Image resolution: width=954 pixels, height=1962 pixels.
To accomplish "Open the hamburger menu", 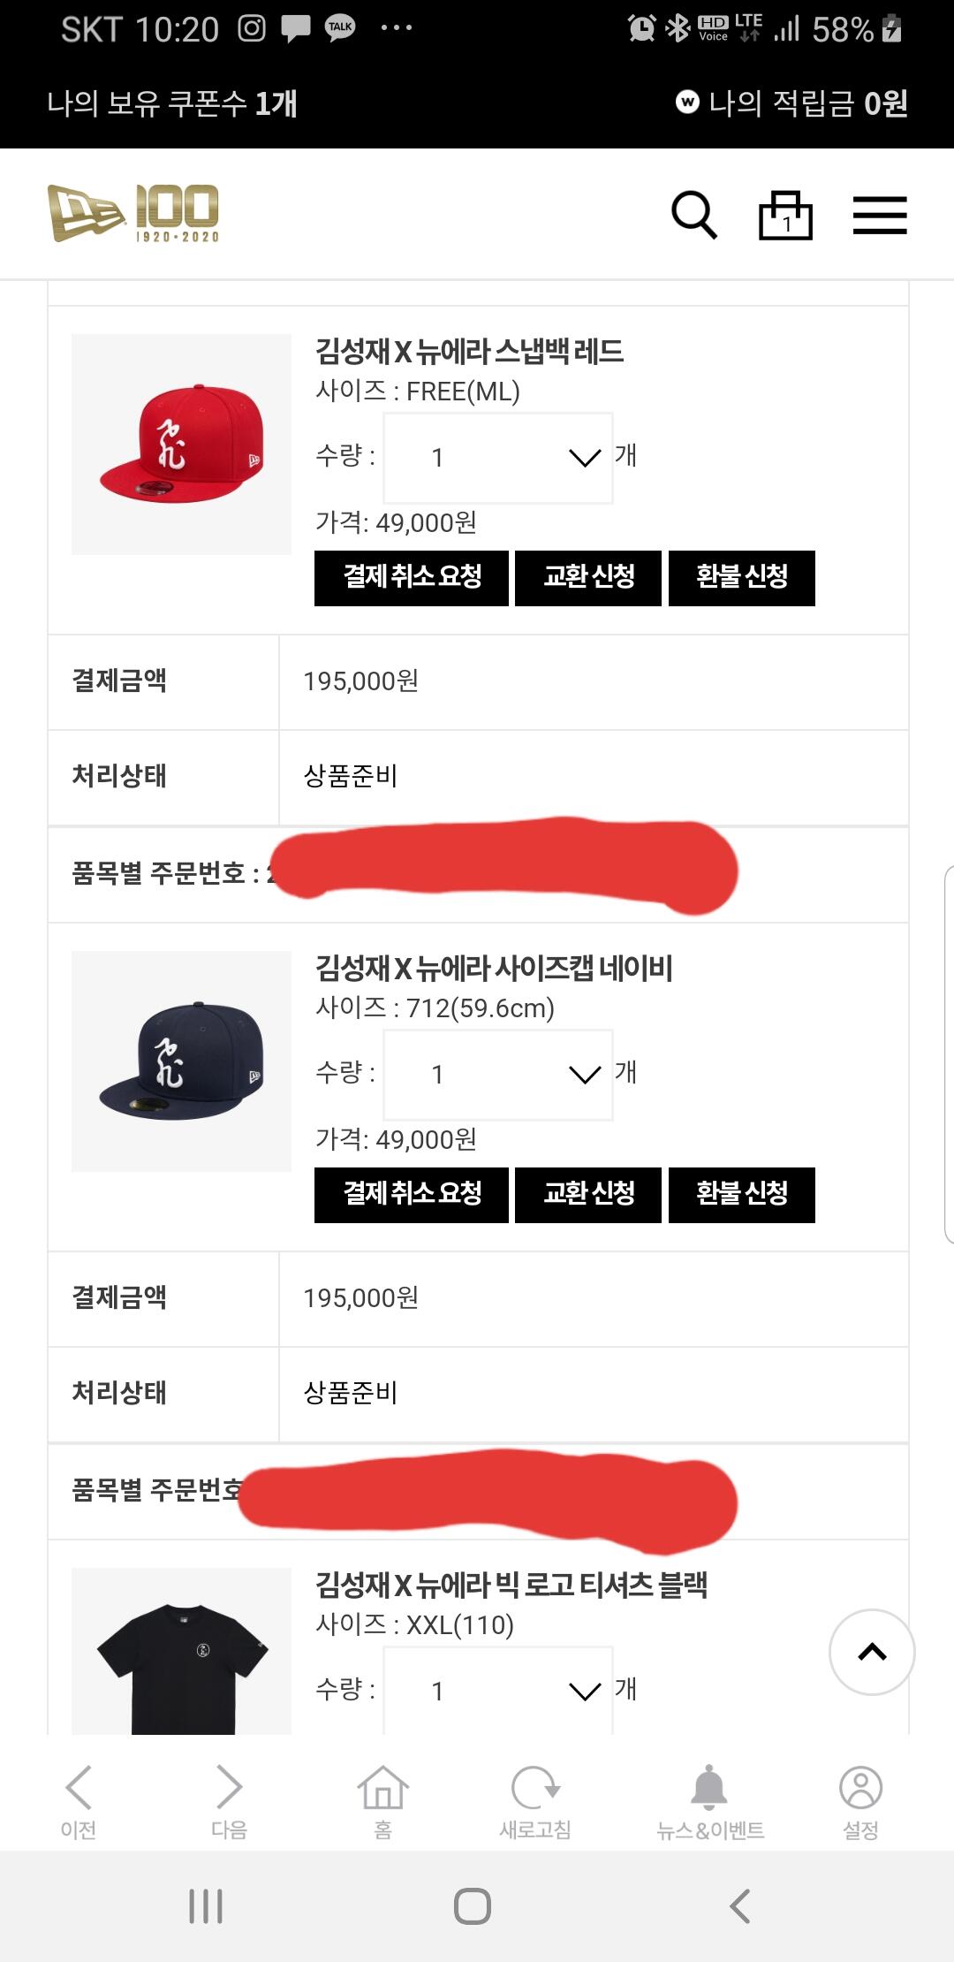I will 879,215.
